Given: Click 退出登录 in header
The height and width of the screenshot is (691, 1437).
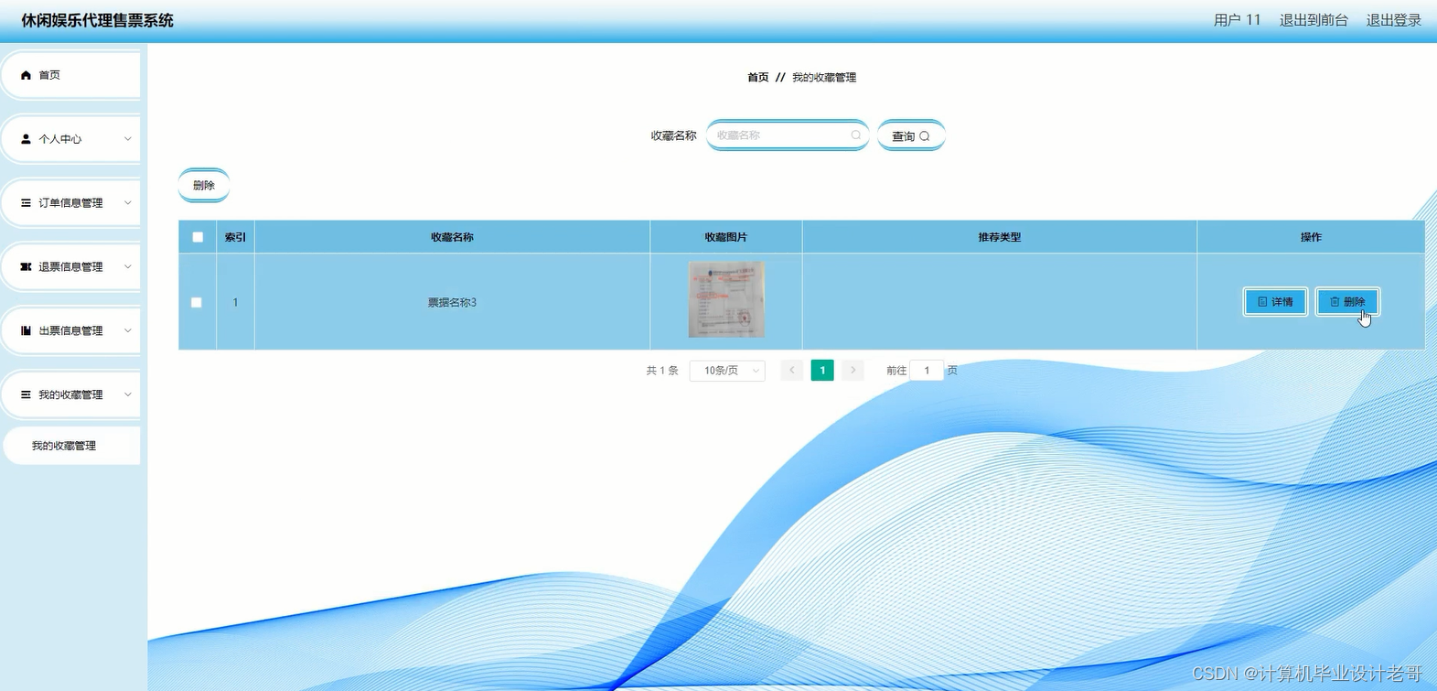Looking at the screenshot, I should point(1394,20).
